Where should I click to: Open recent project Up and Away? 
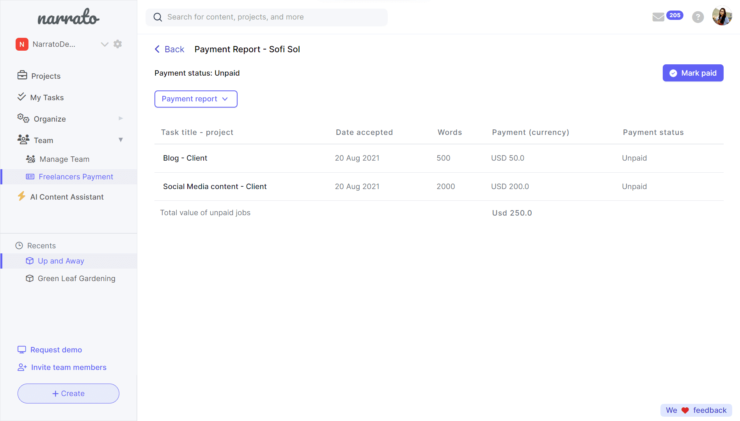click(x=61, y=261)
